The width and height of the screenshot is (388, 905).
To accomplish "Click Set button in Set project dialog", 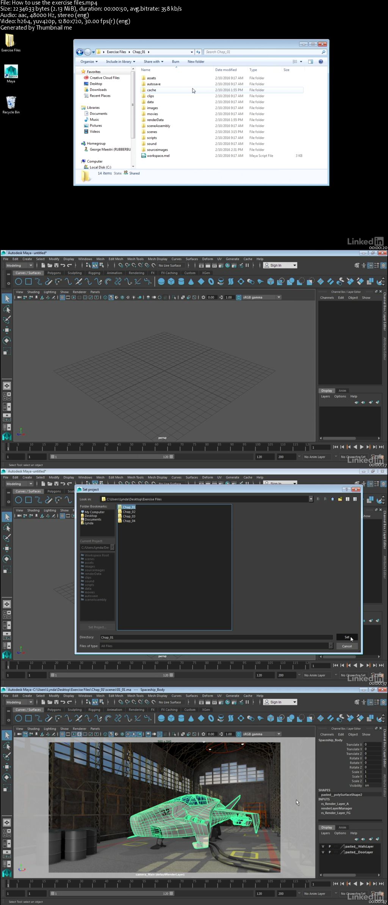I will point(347,637).
